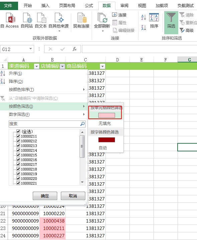Image resolution: width=197 pixels, height=240 pixels.
Task: Click the 确定 (OK) button
Action: click(x=45, y=196)
